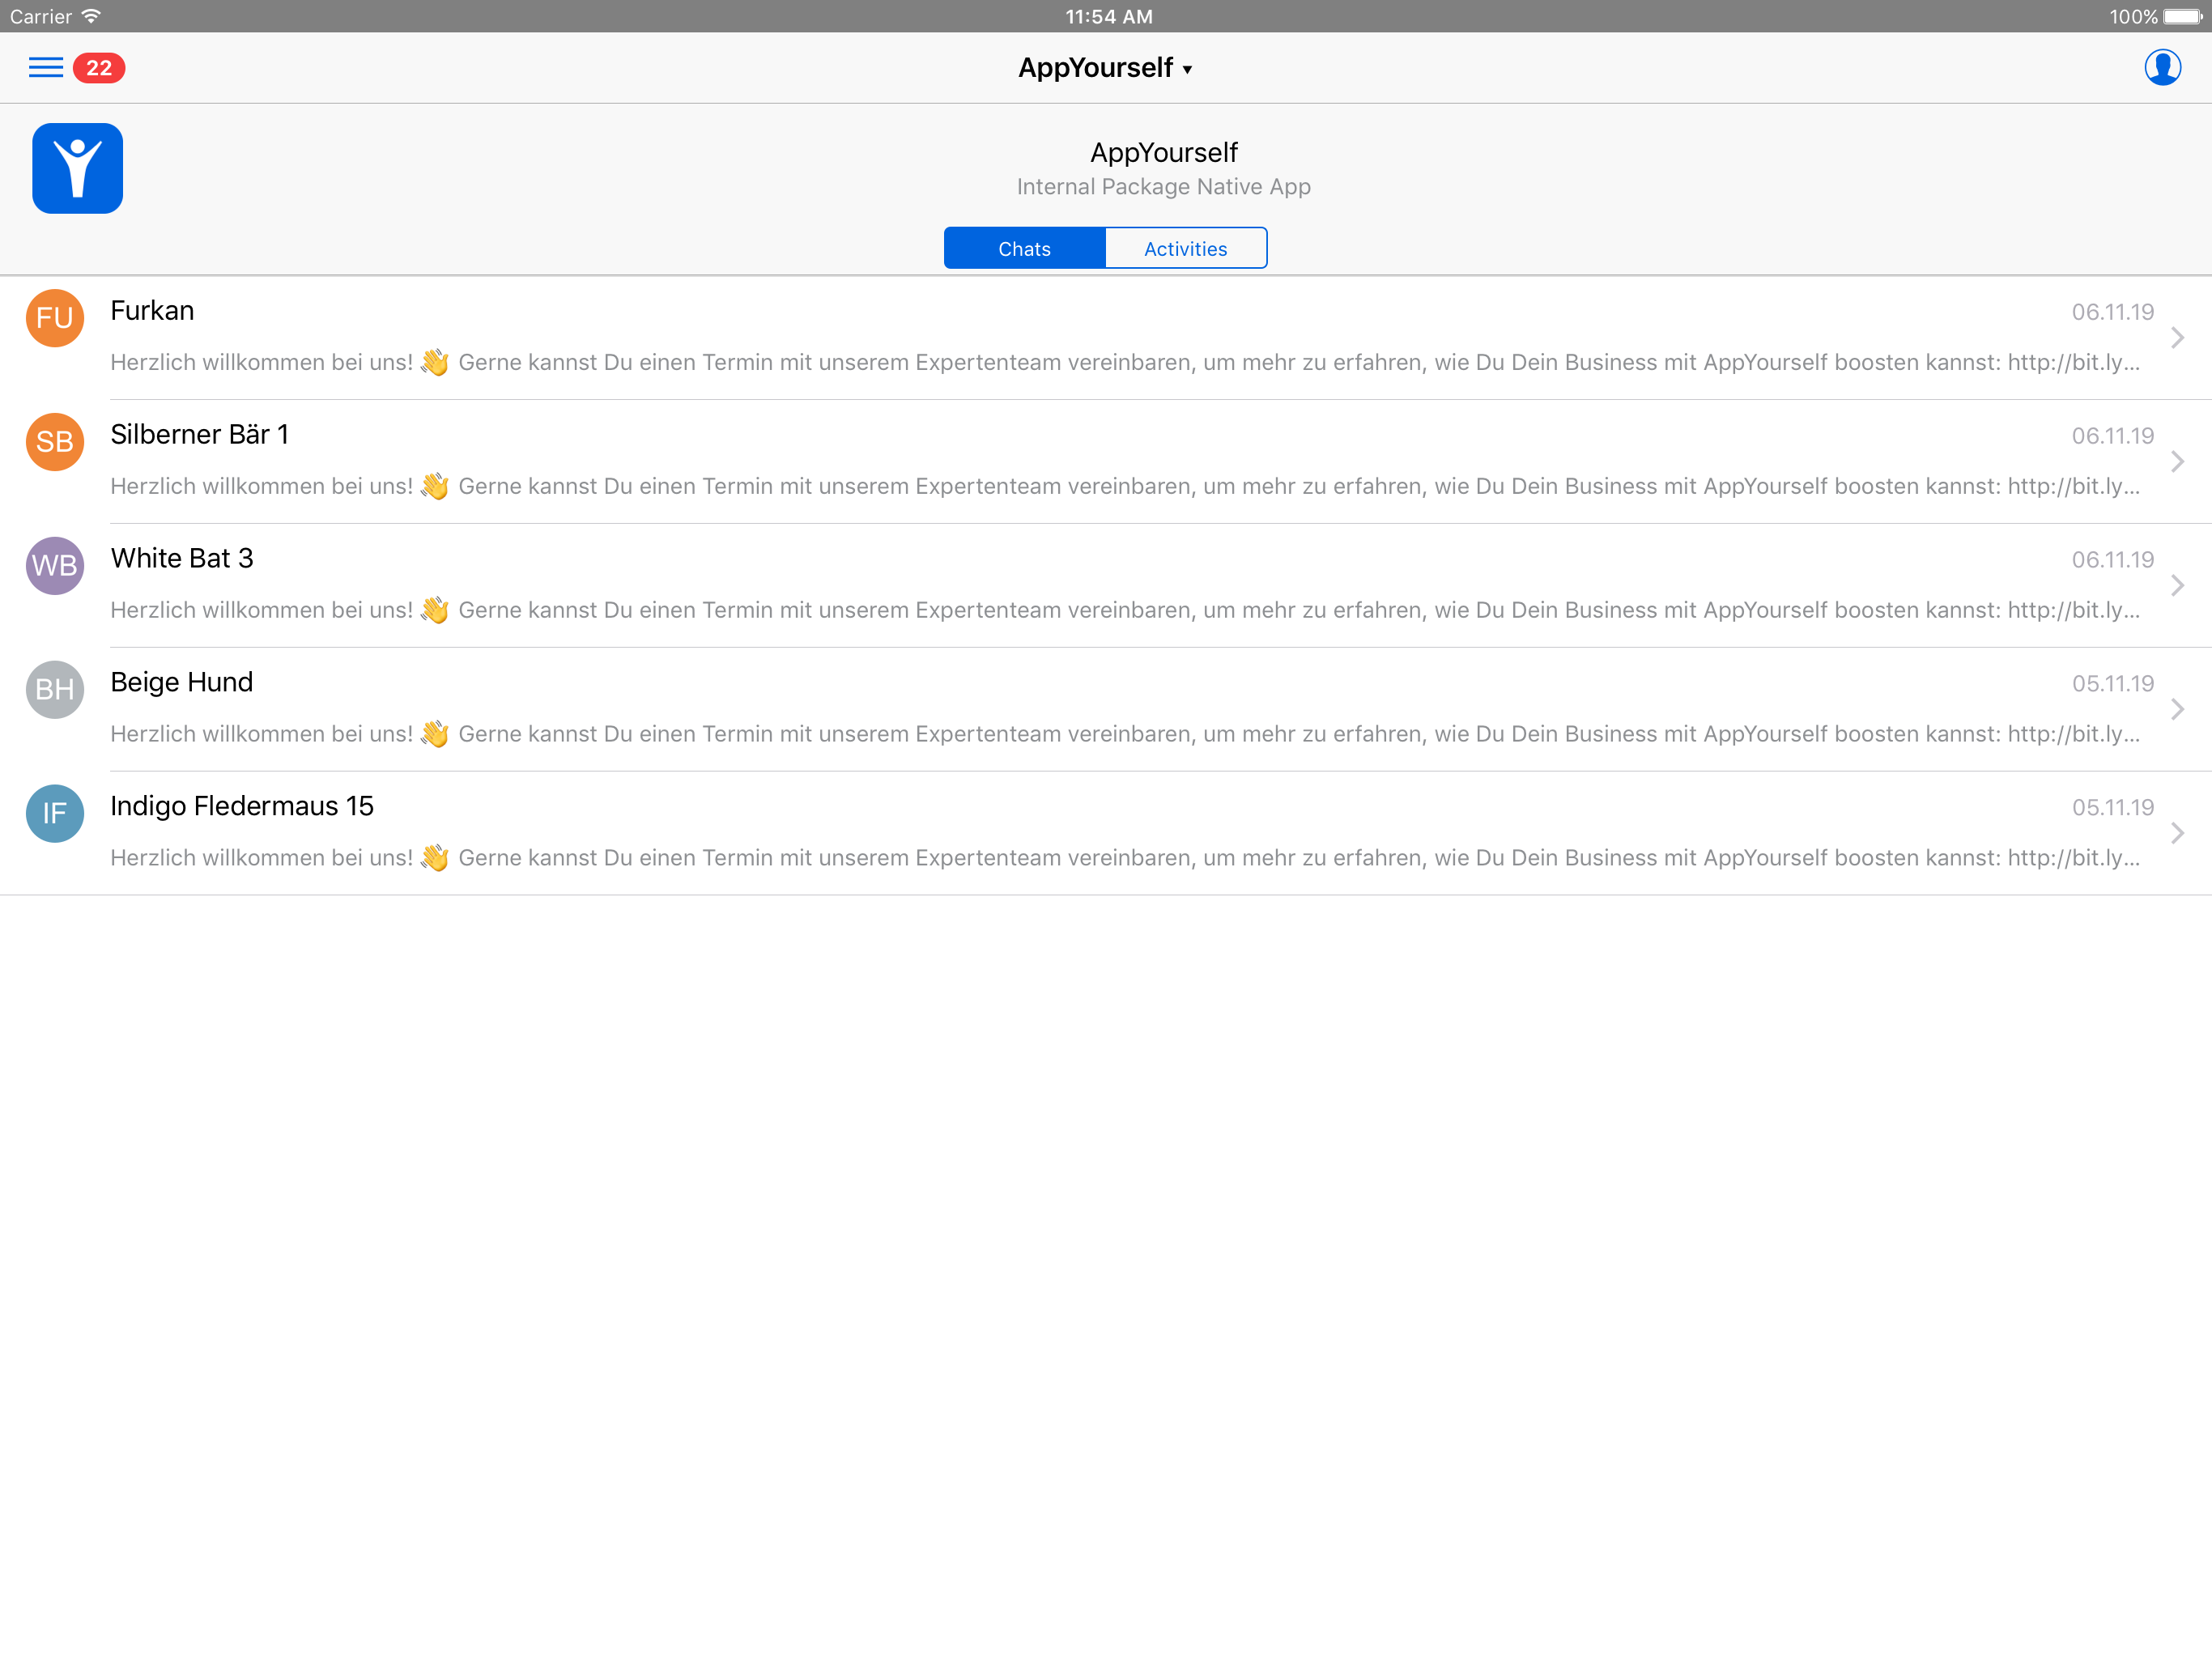The height and width of the screenshot is (1658, 2212).
Task: Tap the Wi-Fi icon in status bar
Action: point(91,16)
